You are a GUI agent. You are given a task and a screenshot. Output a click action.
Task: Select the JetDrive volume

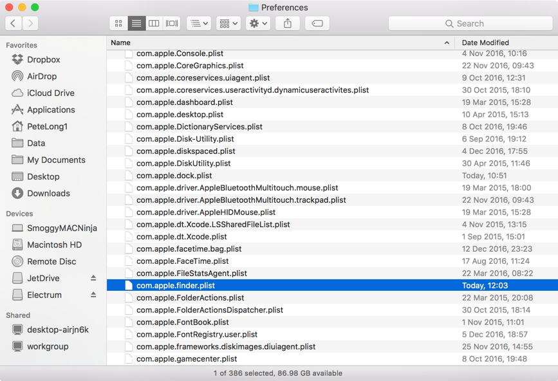point(43,278)
